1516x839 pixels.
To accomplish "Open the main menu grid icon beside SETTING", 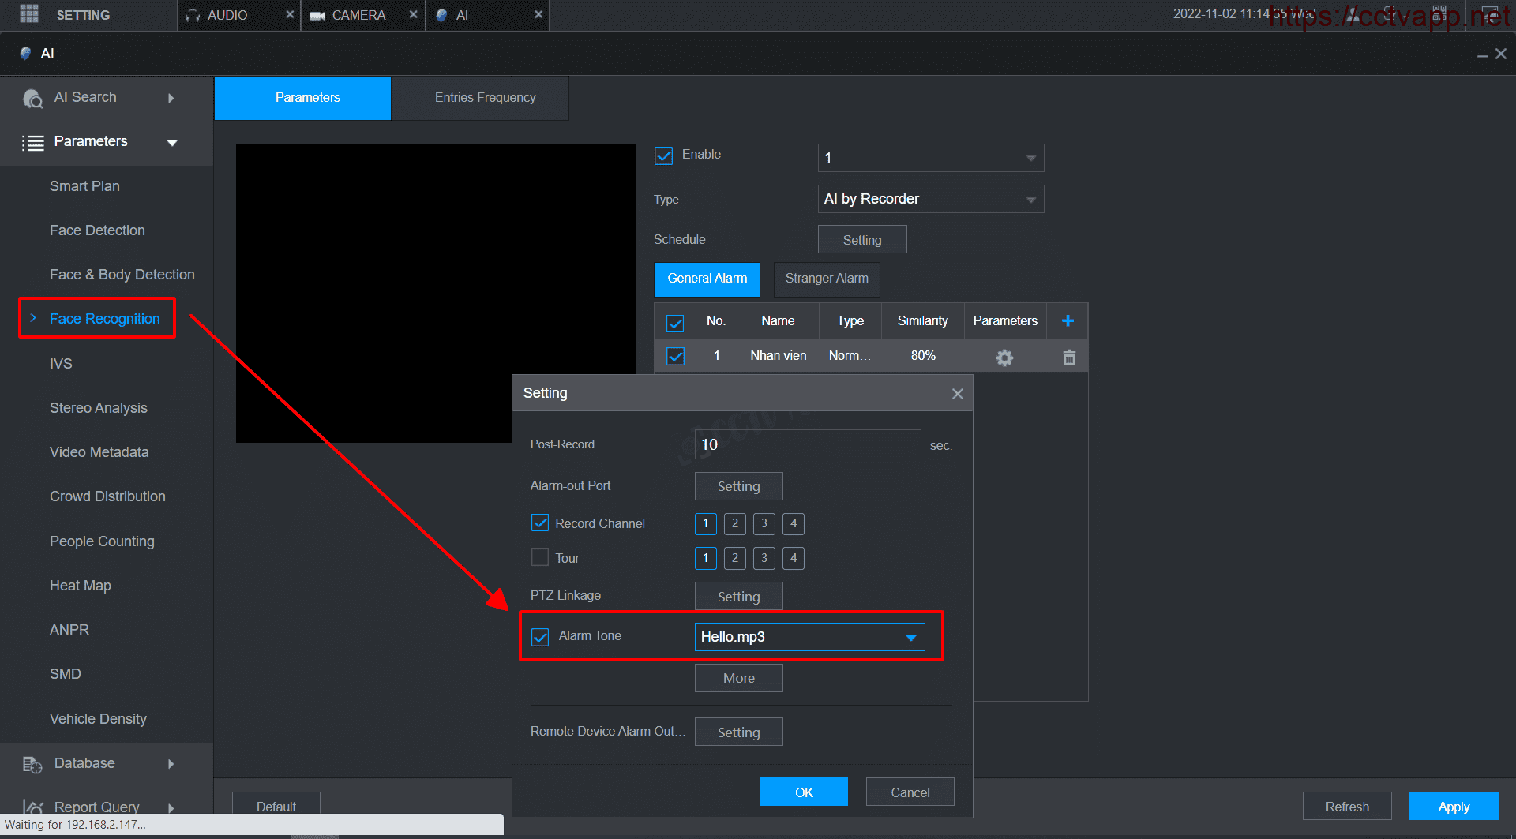I will click(29, 13).
